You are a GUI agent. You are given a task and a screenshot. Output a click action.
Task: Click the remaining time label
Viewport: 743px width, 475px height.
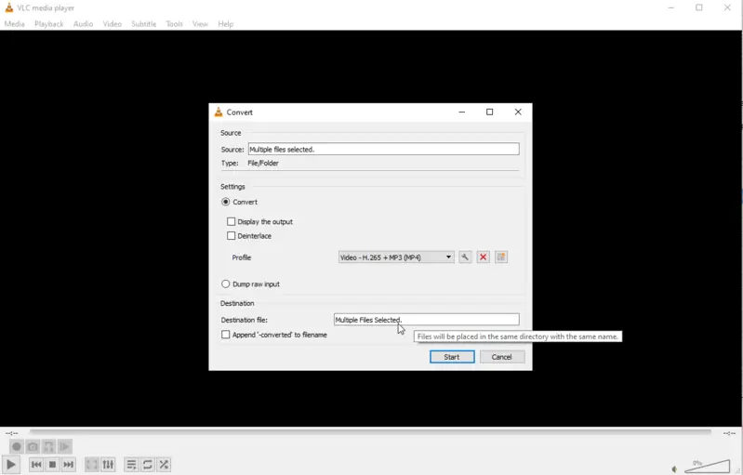(729, 433)
